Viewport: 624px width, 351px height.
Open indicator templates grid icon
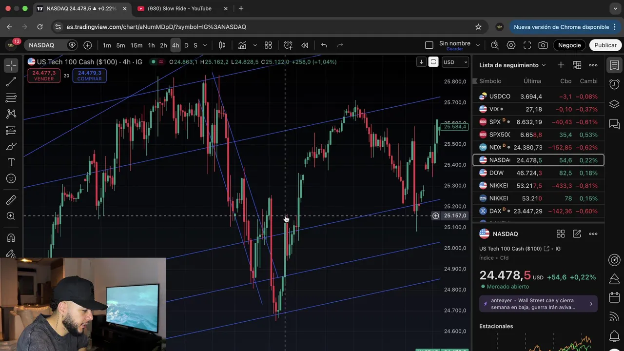[x=268, y=45]
